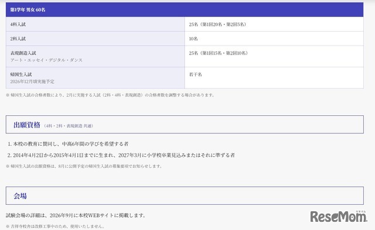Click the '出願資格' section heading
The height and width of the screenshot is (230, 375).
pyautogui.click(x=27, y=125)
